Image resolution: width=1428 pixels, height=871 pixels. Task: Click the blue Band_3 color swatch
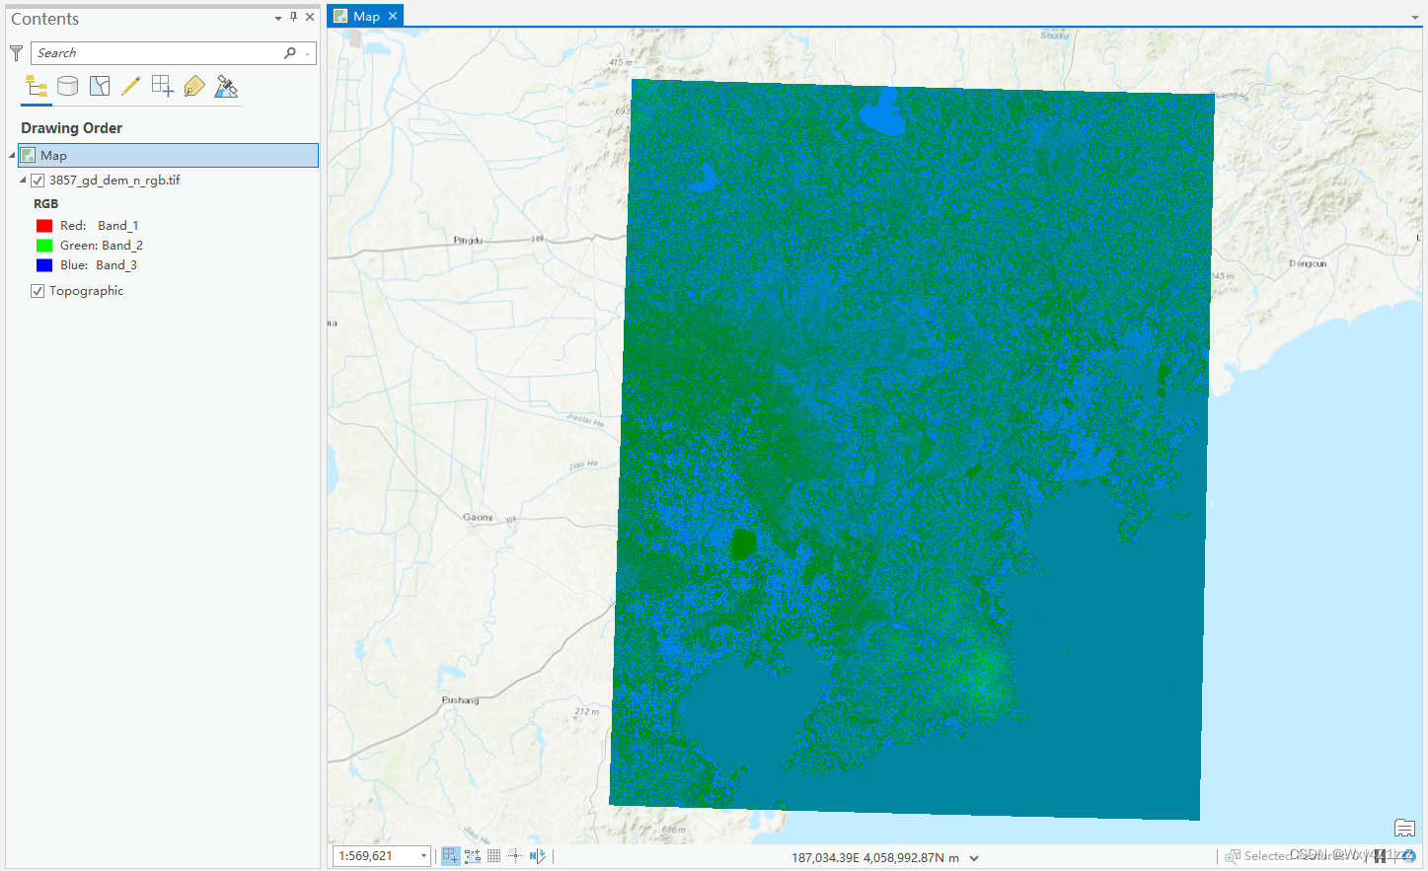point(44,265)
